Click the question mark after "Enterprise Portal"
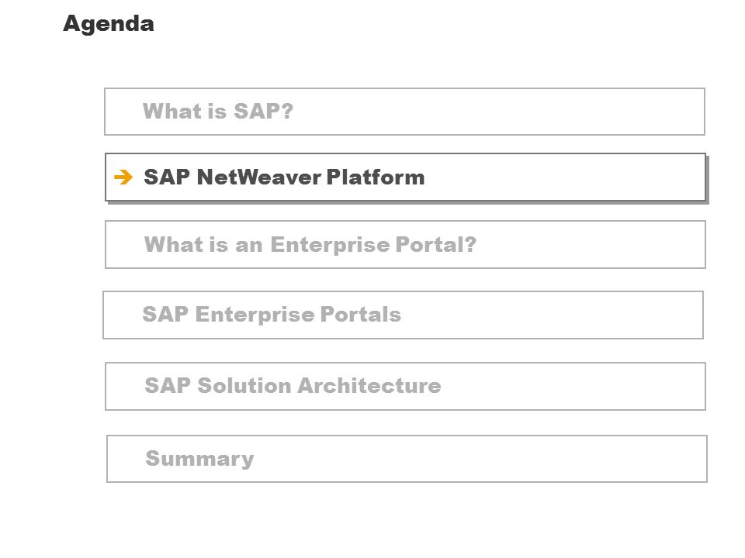The height and width of the screenshot is (558, 745). click(470, 244)
